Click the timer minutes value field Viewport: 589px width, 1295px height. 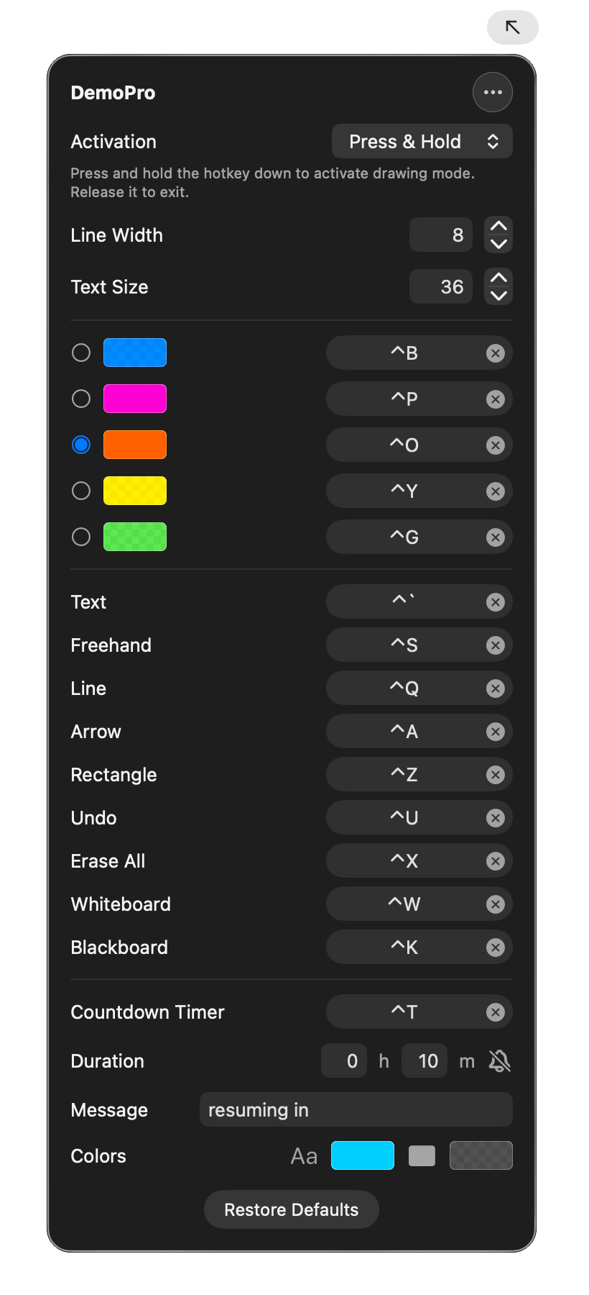coord(424,1060)
